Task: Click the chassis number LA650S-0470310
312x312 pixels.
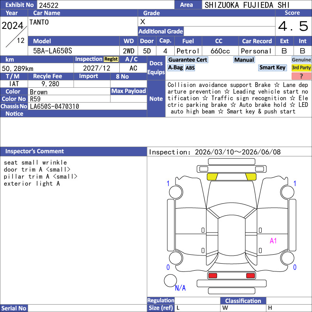Action: (x=55, y=106)
